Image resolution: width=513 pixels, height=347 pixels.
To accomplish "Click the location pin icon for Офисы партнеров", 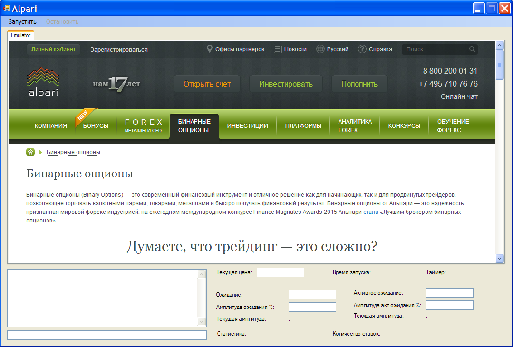I will 209,48.
